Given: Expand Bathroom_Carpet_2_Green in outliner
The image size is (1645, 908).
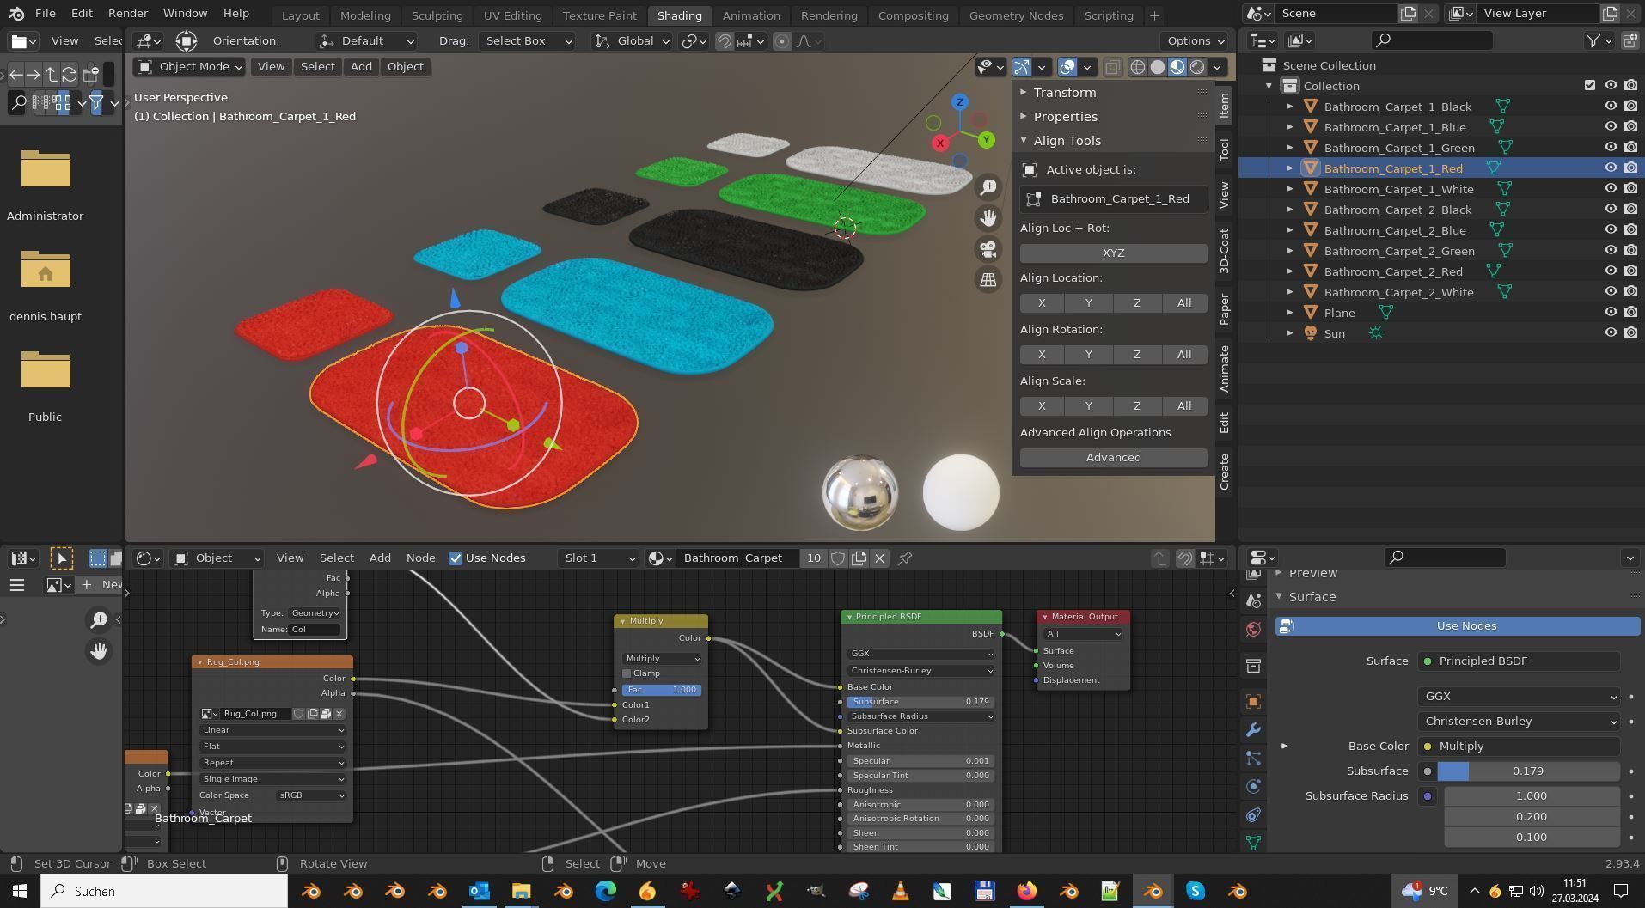Looking at the screenshot, I should [x=1289, y=251].
